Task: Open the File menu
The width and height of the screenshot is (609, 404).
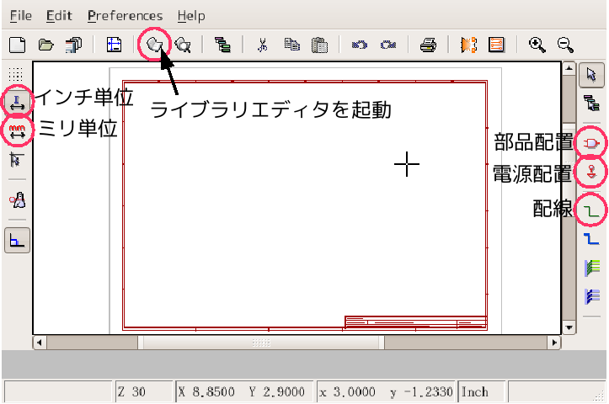Action: coord(20,15)
